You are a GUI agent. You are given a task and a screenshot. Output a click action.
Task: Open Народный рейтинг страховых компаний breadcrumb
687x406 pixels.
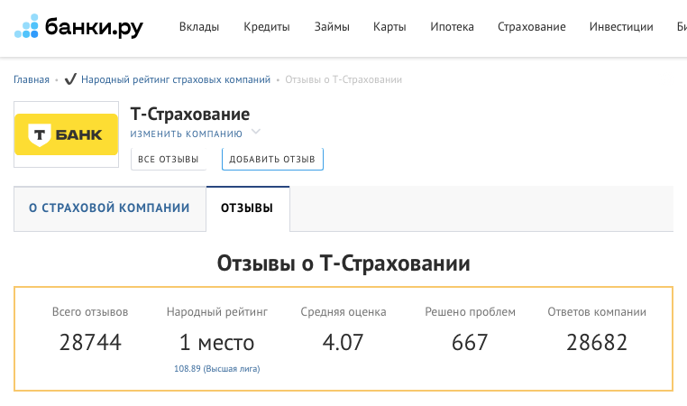pyautogui.click(x=176, y=79)
